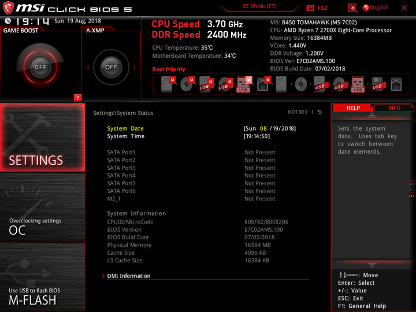The width and height of the screenshot is (416, 312).
Task: Click the SATA Port3 row
Action: [191, 168]
